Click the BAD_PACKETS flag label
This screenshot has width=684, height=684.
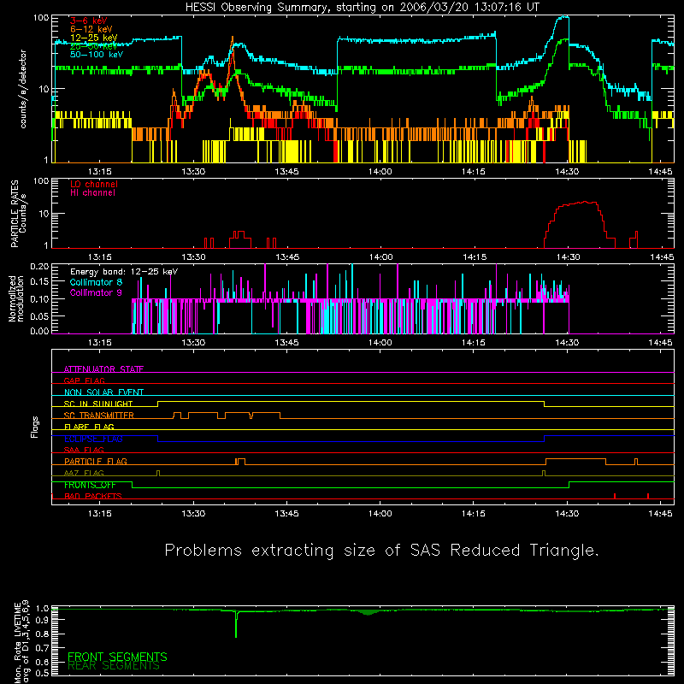[x=93, y=496]
